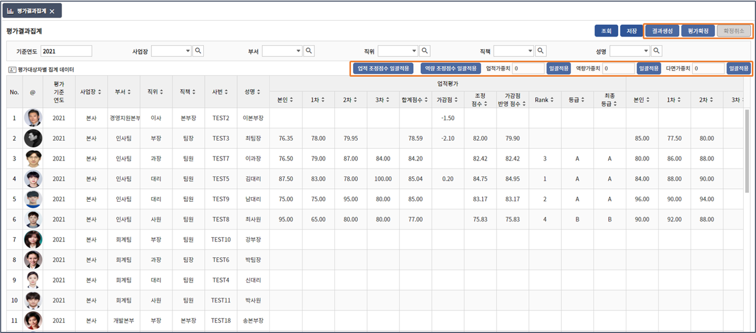Click the search icon next to 직책
The image size is (756, 333).
[540, 51]
